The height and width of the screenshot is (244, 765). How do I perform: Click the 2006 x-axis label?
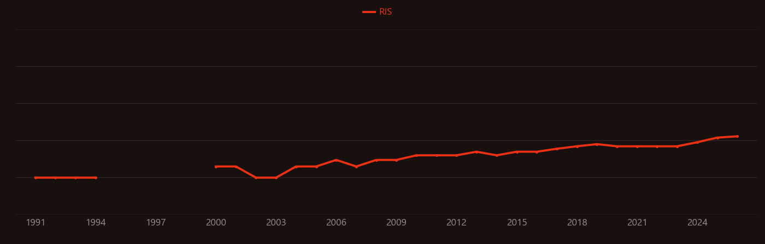tap(336, 223)
